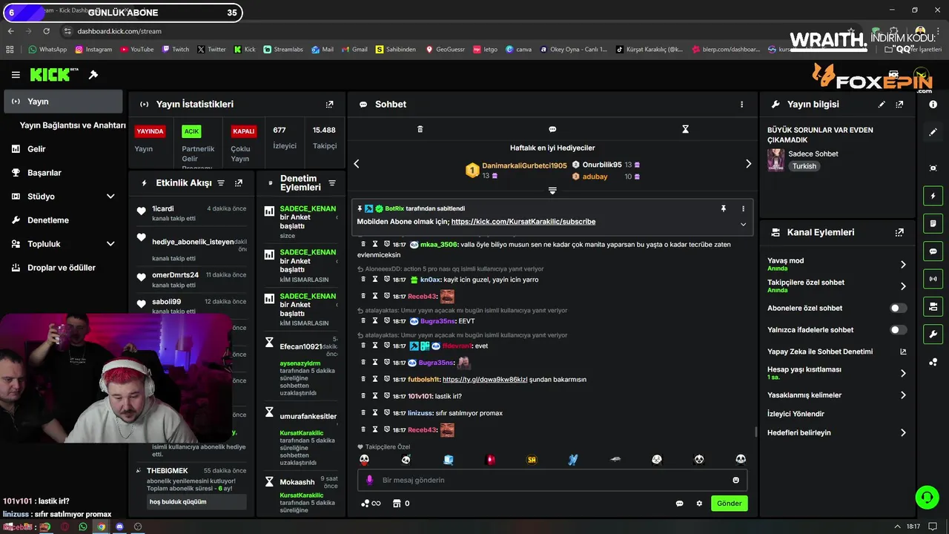Open Droplar ve ödüller in sidebar
The image size is (949, 534).
click(x=63, y=268)
